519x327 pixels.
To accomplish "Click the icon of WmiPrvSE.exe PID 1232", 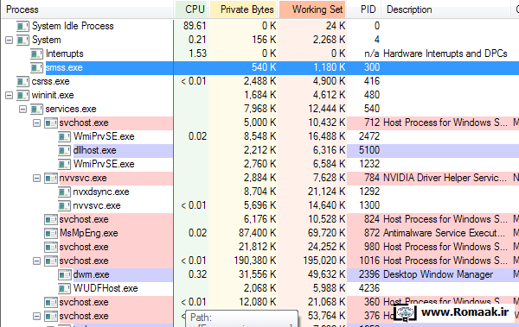I will 64,165.
